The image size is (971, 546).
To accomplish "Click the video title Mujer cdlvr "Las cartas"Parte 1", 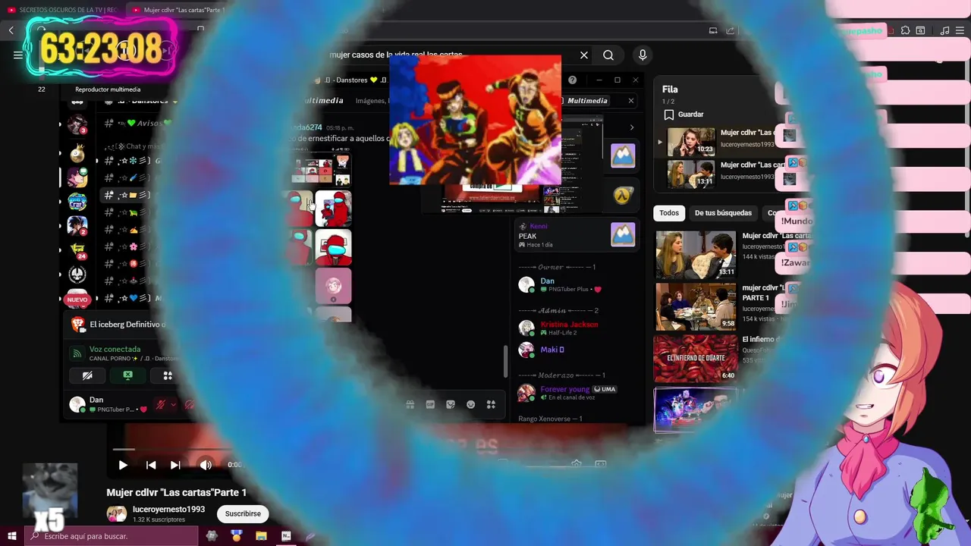I will [176, 492].
